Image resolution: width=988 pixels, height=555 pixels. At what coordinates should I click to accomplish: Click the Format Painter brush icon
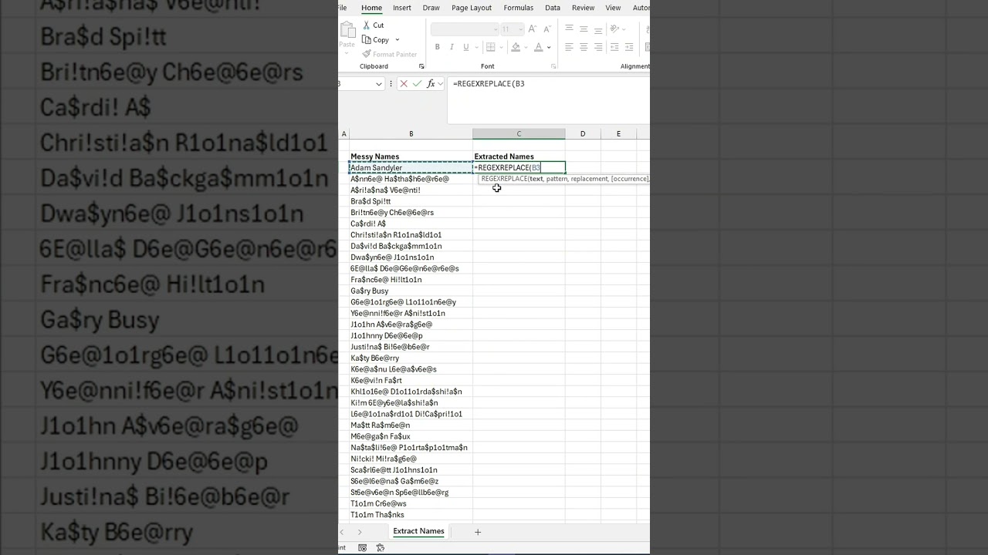367,54
